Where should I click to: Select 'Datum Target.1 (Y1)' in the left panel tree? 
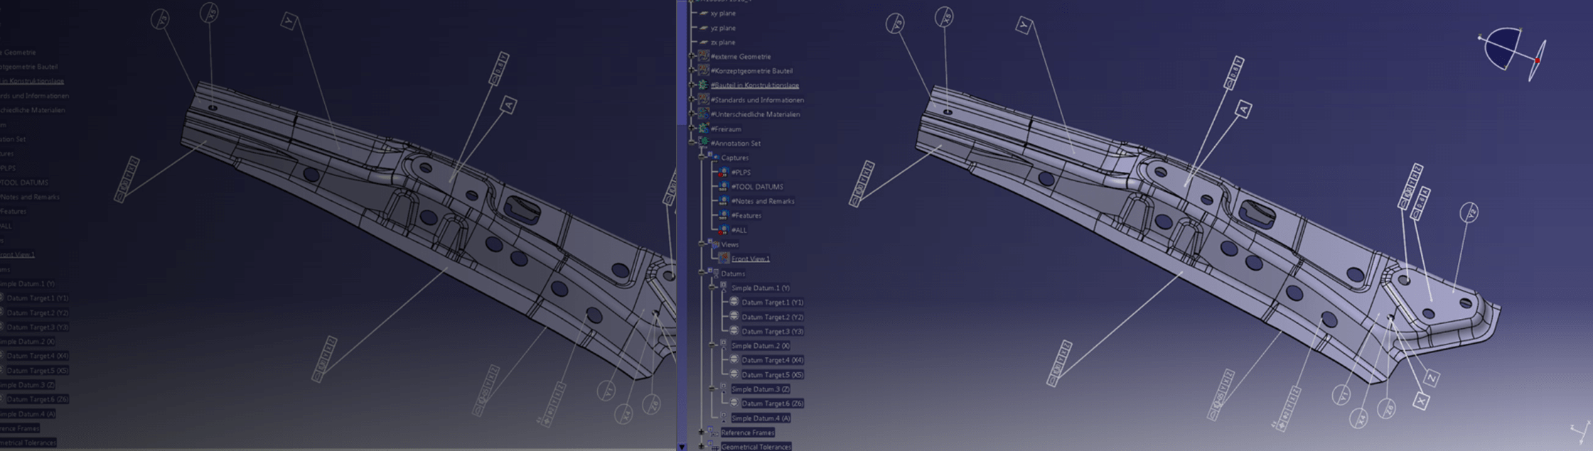click(38, 298)
